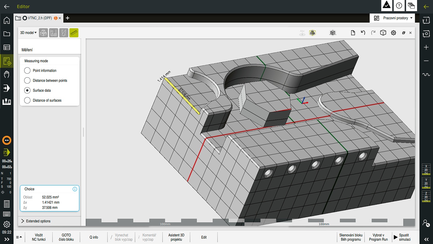Click the orange stop status icon
This screenshot has width=433, height=244.
tap(7, 140)
